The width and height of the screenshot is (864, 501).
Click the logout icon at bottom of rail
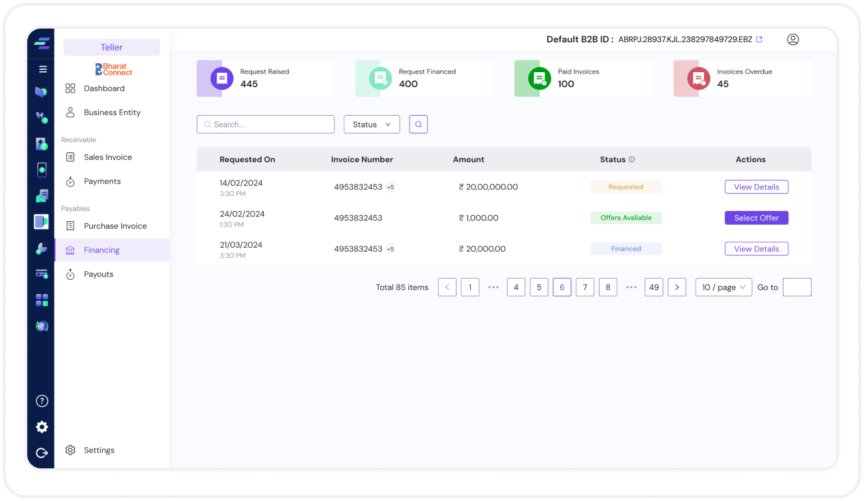[42, 453]
